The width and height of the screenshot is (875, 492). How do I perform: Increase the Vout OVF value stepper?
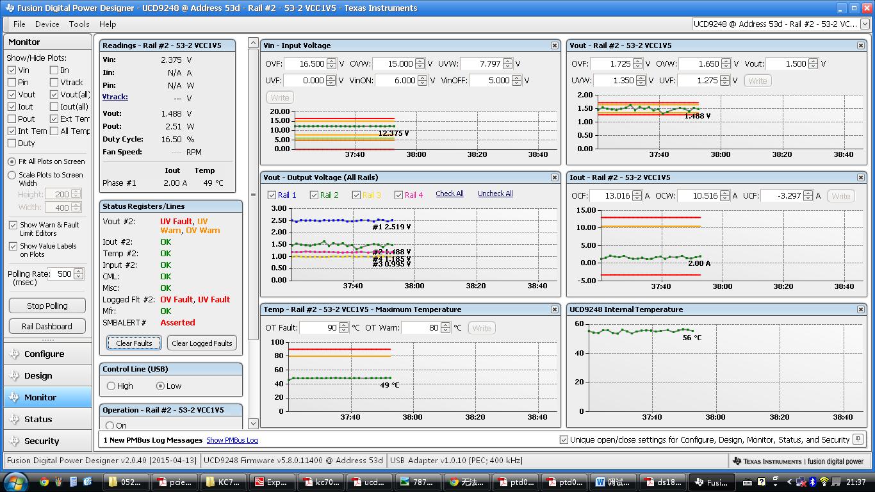tap(639, 61)
